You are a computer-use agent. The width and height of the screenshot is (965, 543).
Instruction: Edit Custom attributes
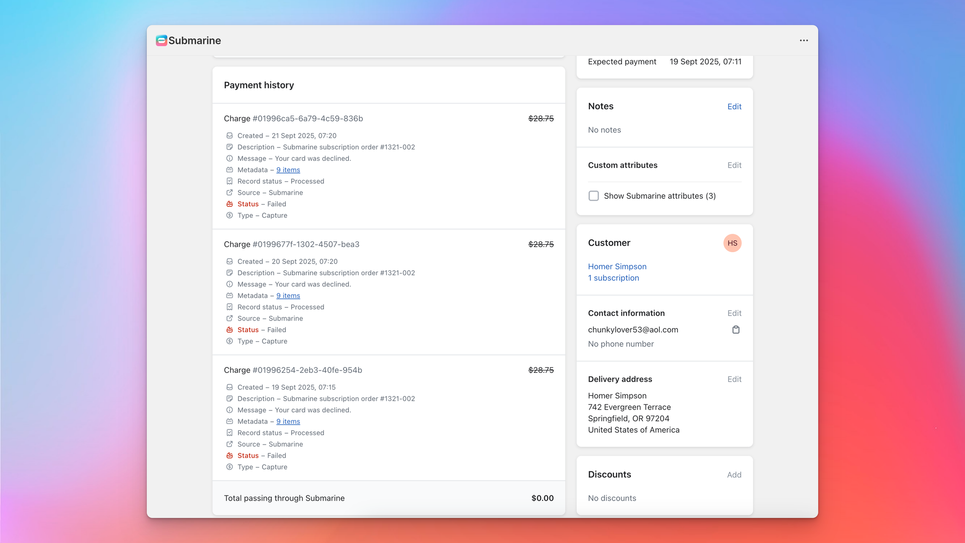pos(734,165)
